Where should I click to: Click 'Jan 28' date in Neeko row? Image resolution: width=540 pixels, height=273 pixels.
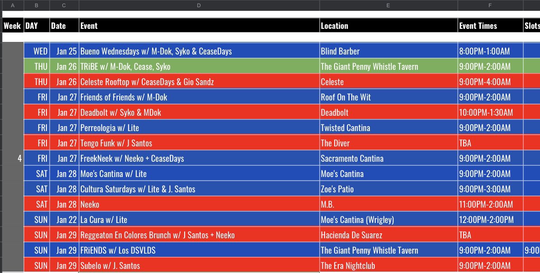(x=64, y=204)
